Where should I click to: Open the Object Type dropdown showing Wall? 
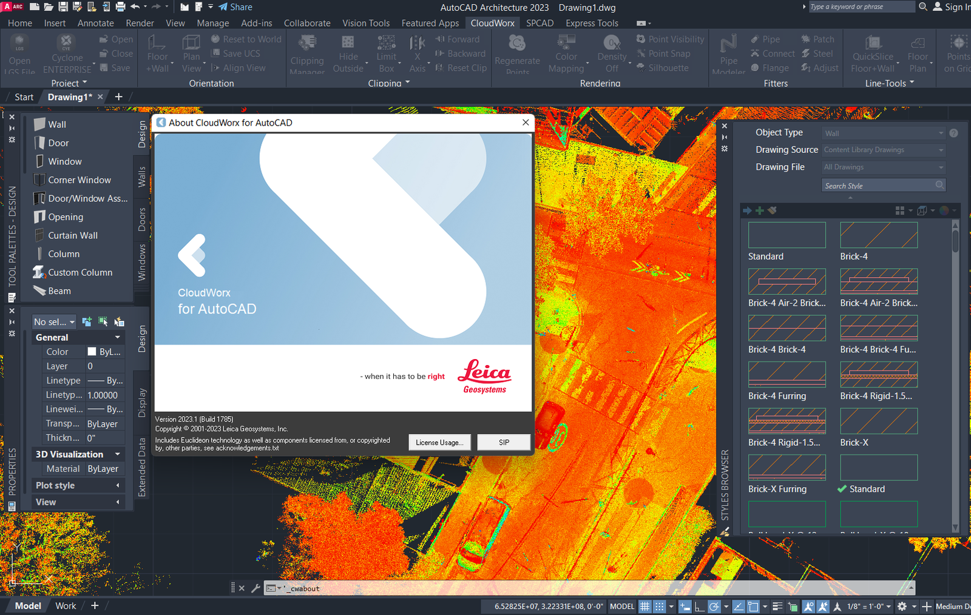click(884, 133)
